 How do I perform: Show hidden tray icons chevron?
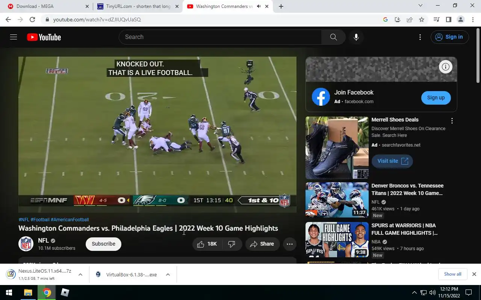click(x=414, y=292)
